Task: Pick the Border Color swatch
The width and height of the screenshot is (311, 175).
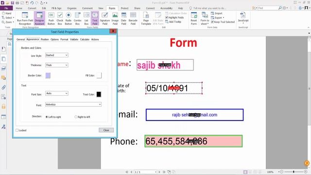Action: (48, 75)
